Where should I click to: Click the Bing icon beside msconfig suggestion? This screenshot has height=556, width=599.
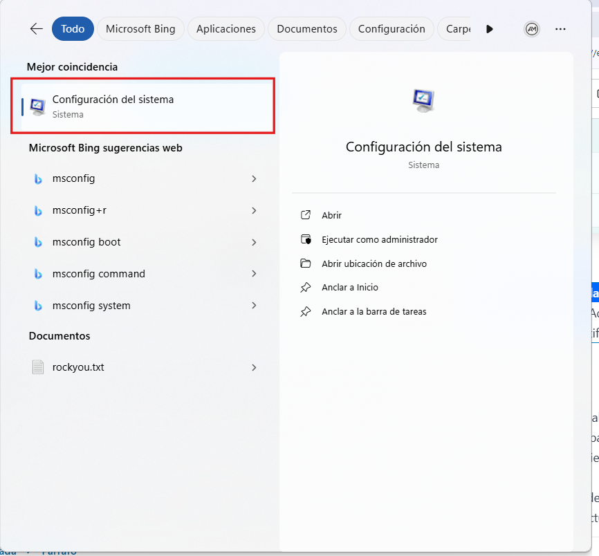coord(38,178)
